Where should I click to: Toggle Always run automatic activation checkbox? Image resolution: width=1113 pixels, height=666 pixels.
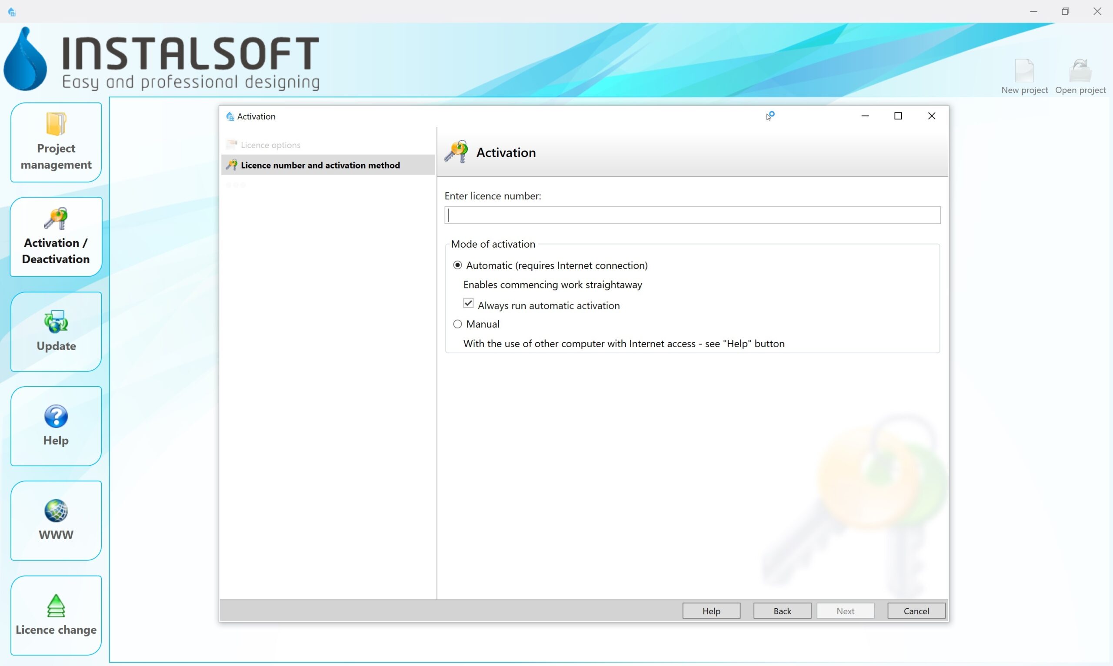pos(468,304)
